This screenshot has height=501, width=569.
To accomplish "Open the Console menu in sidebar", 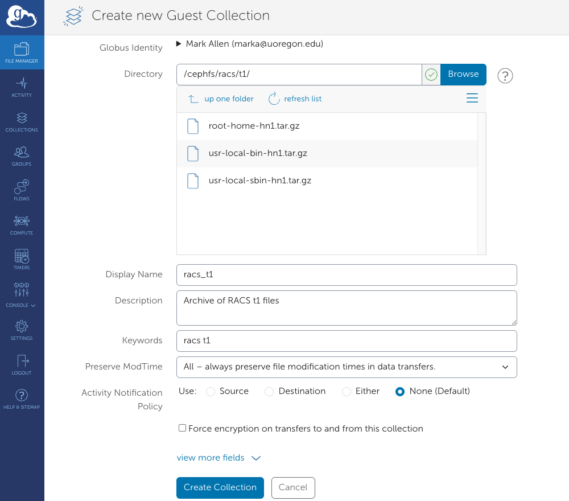I will (x=22, y=294).
